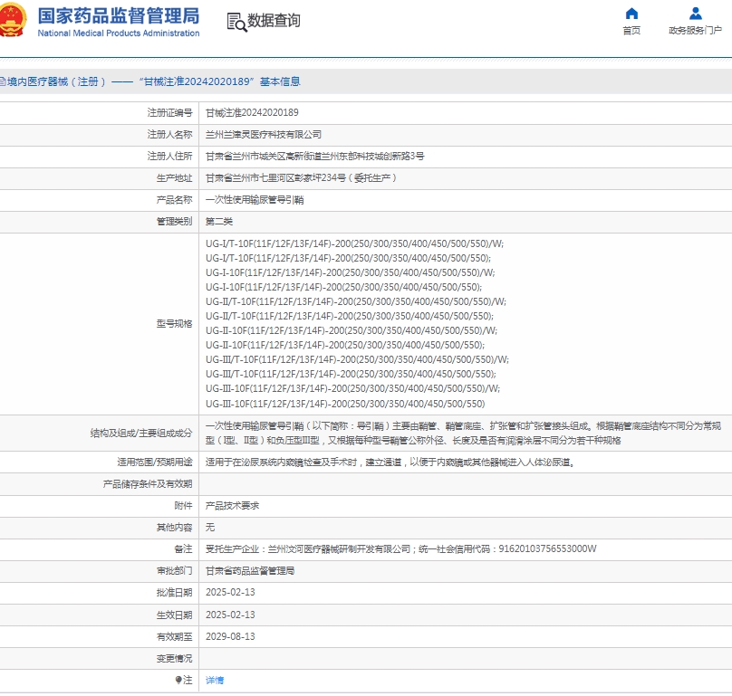Click the 第二类 management category value
Screen dimensions: 732x696
pyautogui.click(x=219, y=221)
